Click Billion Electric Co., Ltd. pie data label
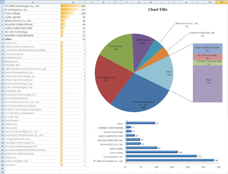Viewport: 228px width, 174px height. tap(187, 25)
